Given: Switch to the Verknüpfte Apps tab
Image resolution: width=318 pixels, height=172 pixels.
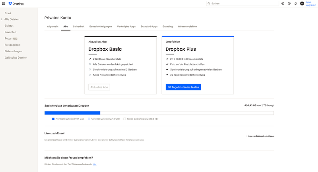Looking at the screenshot, I should (x=126, y=27).
